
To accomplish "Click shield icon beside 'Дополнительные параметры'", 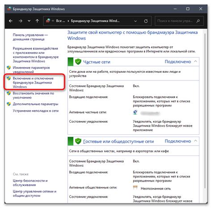I will [9, 104].
